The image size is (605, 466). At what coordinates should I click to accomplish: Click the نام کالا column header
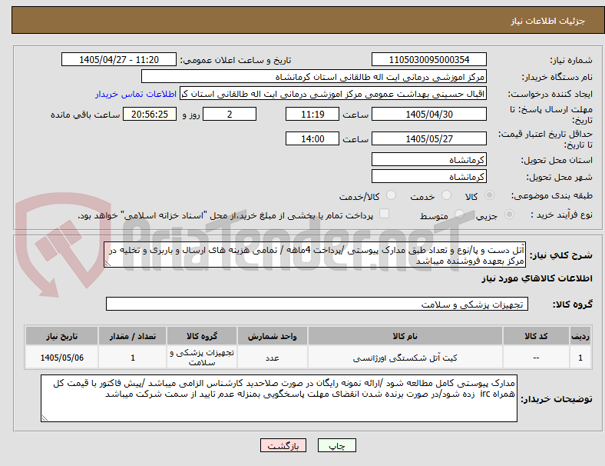(x=405, y=336)
